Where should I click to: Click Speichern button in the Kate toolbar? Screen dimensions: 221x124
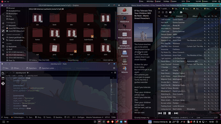coord(31,68)
